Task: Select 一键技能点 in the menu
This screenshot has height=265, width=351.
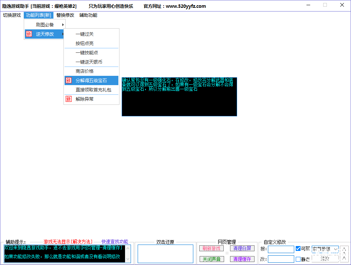Action: [x=87, y=53]
